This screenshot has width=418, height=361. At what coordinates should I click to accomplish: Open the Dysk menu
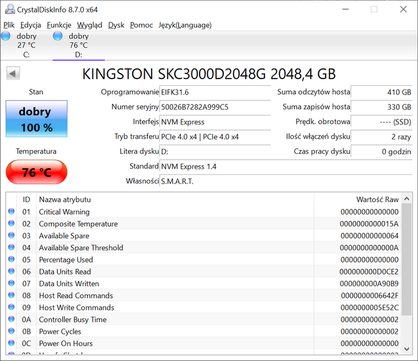coord(116,25)
